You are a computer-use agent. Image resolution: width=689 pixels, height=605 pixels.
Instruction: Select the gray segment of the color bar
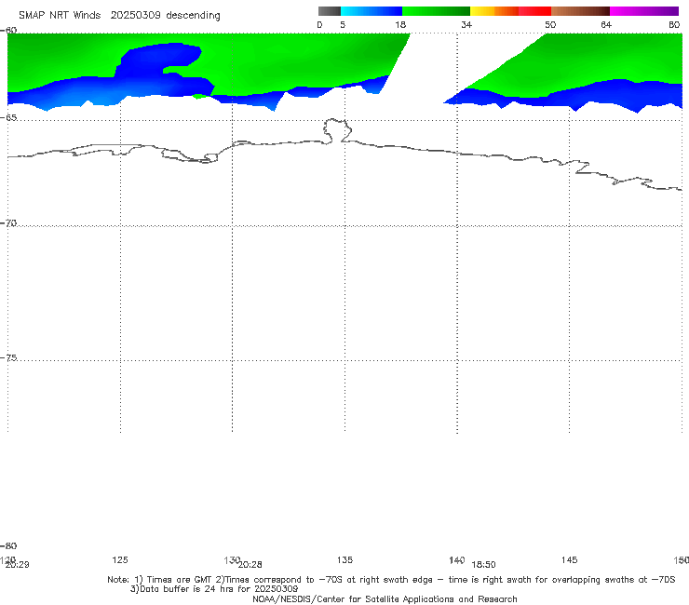(330, 11)
